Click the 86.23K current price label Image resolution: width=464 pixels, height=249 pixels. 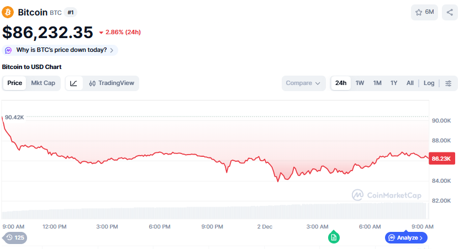click(442, 158)
